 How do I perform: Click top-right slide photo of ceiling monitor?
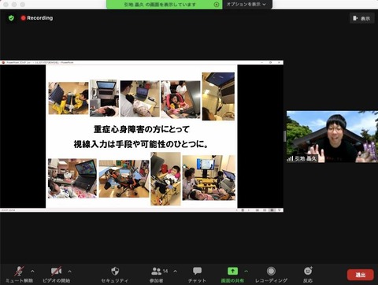(218, 96)
